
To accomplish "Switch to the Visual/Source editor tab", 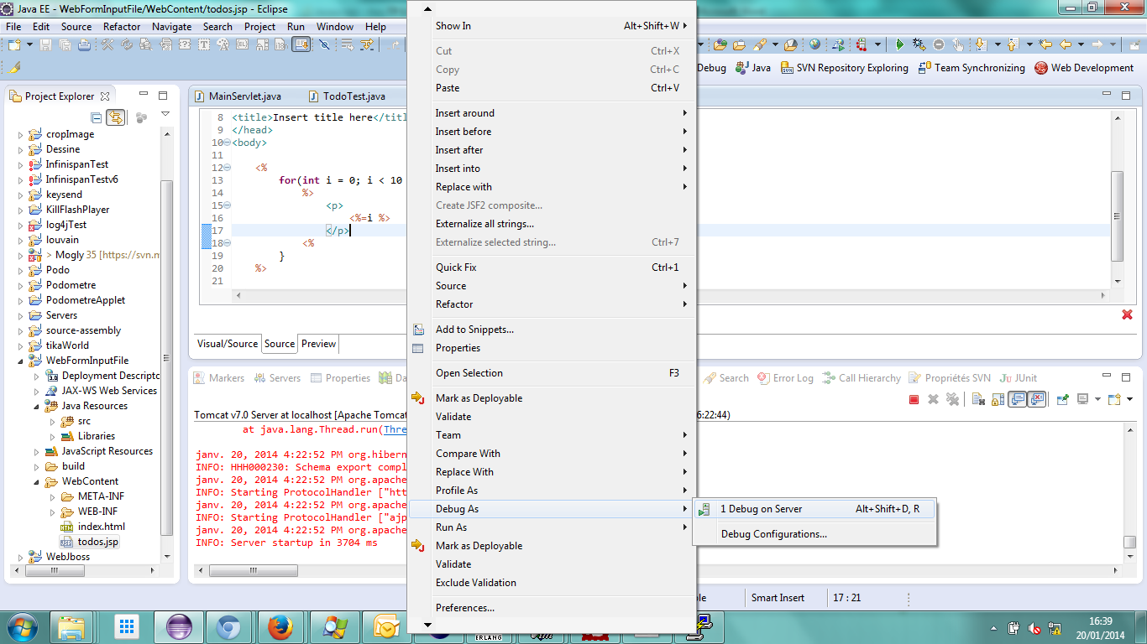I will click(x=227, y=344).
